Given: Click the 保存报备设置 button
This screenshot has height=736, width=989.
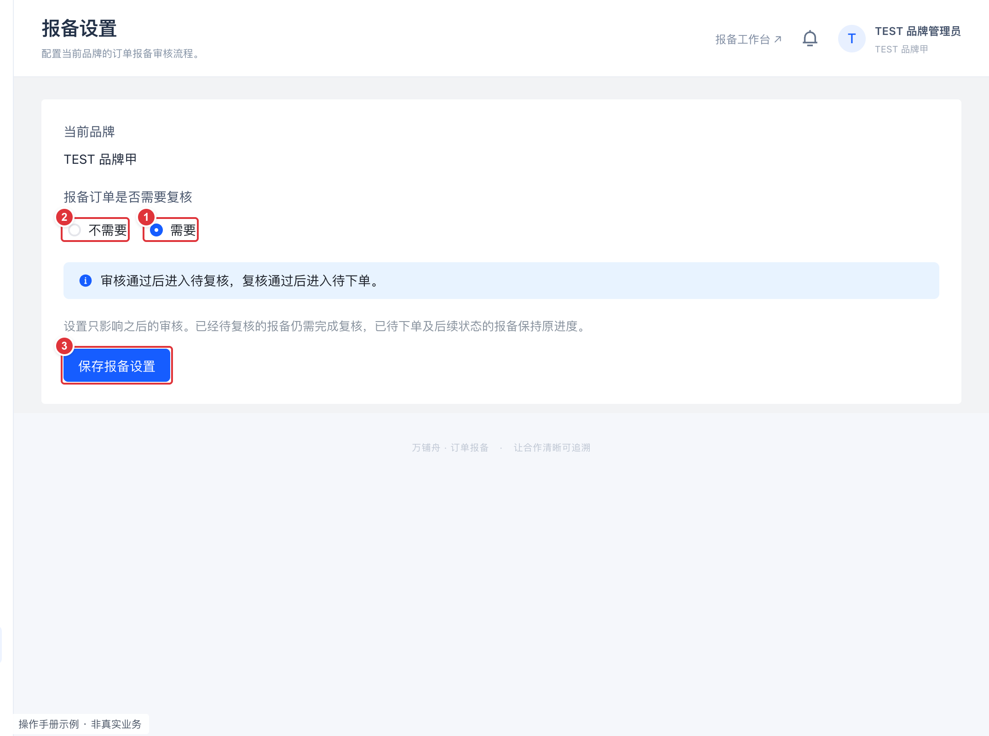Looking at the screenshot, I should point(117,366).
